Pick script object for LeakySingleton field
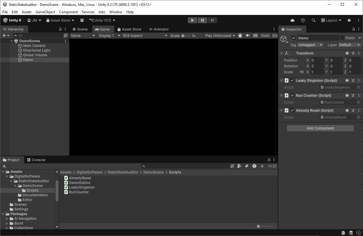The height and width of the screenshot is (236, 363). (x=359, y=87)
